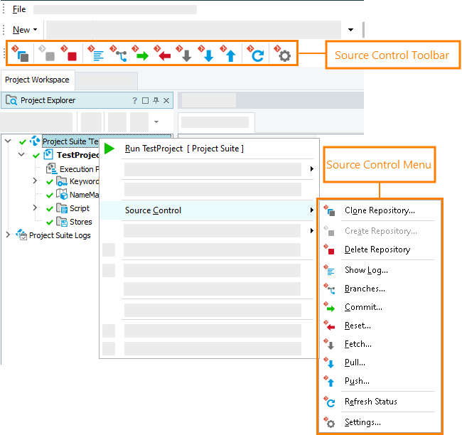462x435 pixels.
Task: Select Commit... in Source Control menu
Action: pos(363,307)
